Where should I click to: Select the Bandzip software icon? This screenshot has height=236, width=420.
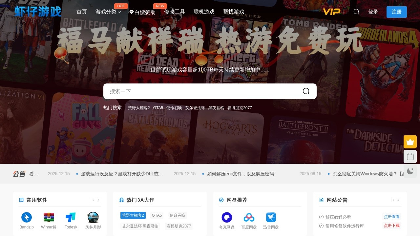pyautogui.click(x=26, y=217)
